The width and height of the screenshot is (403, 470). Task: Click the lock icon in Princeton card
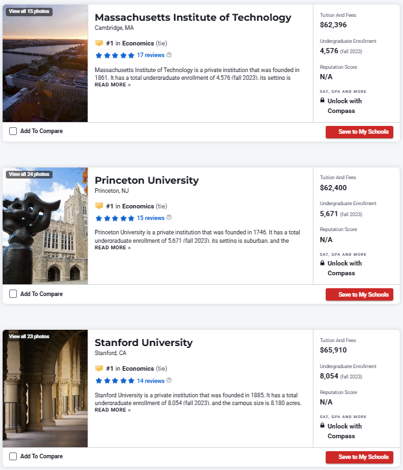point(323,263)
